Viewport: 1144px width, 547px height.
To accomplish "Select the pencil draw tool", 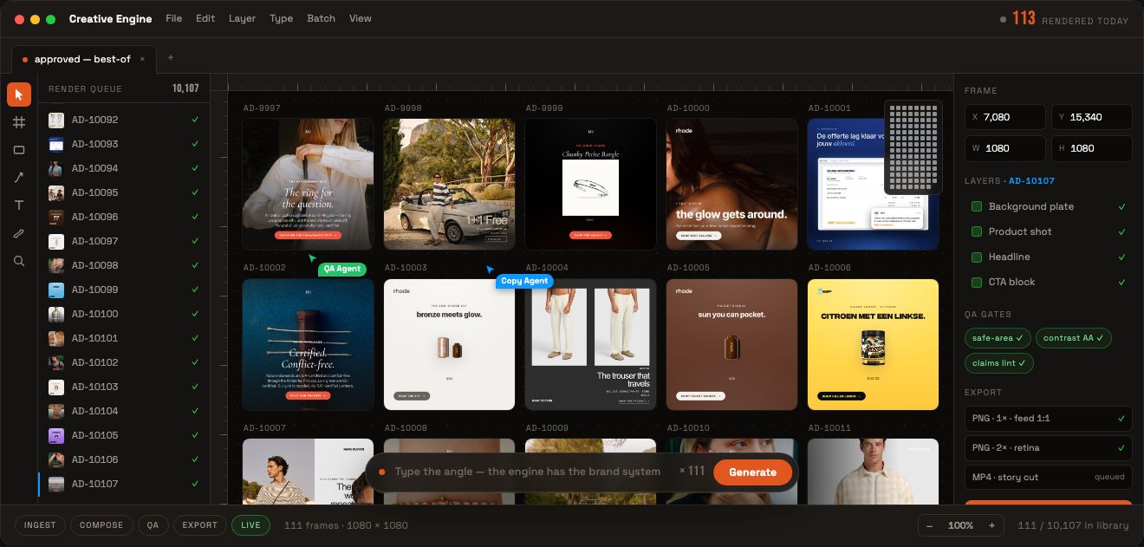I will click(19, 233).
